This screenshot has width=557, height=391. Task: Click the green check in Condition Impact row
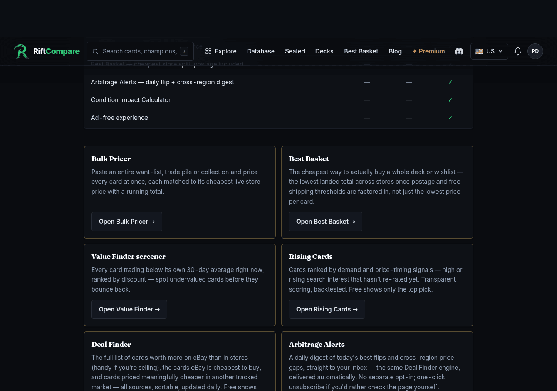click(450, 100)
